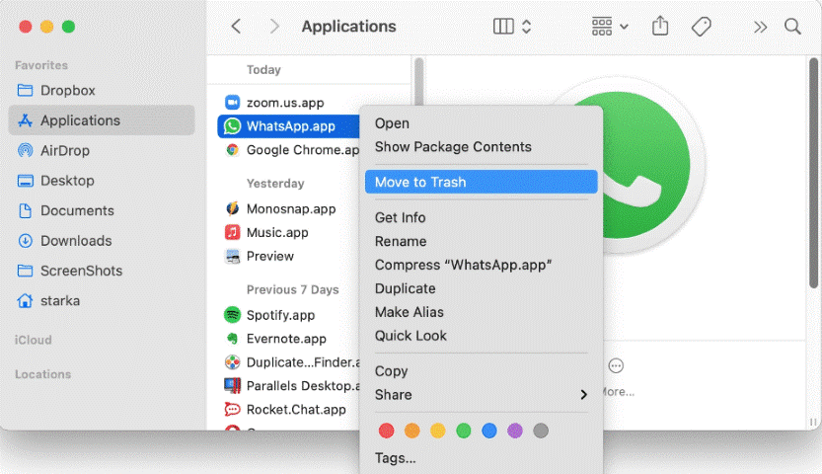Select the zoom.us.app icon

click(232, 103)
